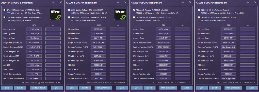259x92 pixels.
Task: Click Close button in the Radeon RX6500 XT window
Action: (x=186, y=88)
